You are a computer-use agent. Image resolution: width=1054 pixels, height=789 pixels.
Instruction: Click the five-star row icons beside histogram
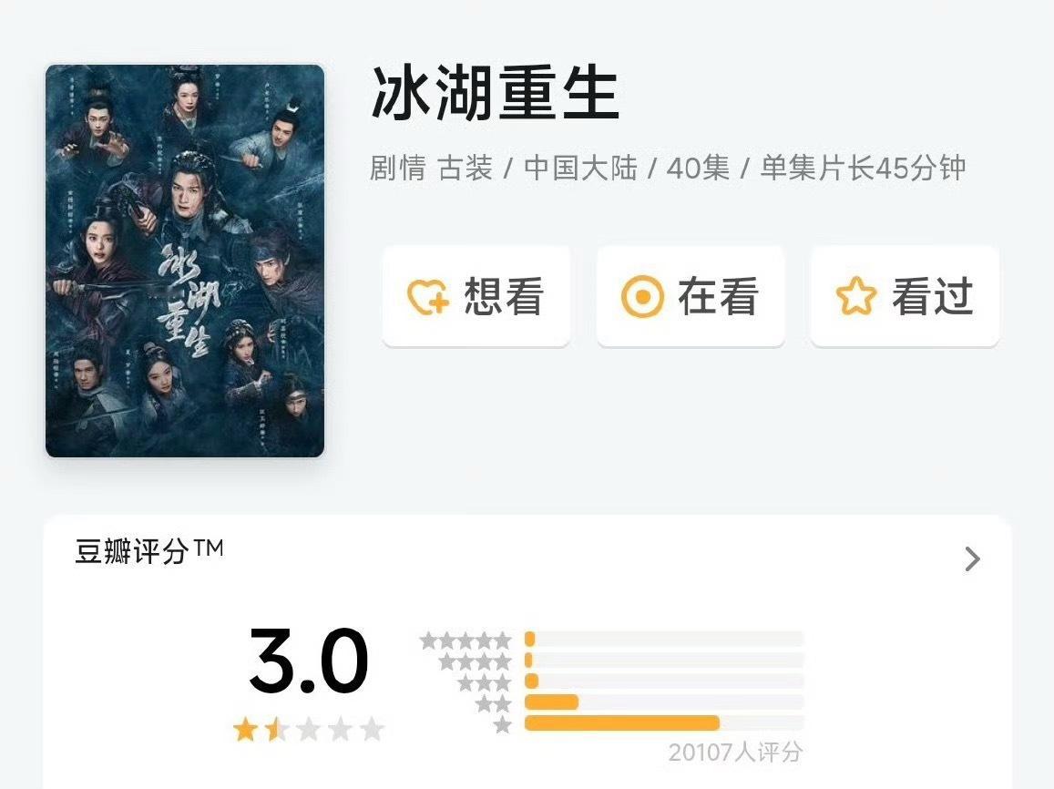point(466,640)
